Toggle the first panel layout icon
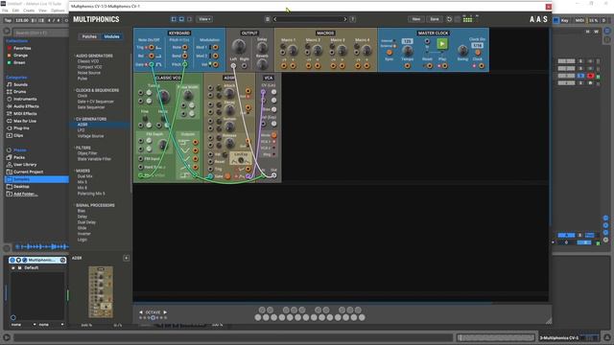Image resolution: width=614 pixels, height=345 pixels. pos(174,19)
